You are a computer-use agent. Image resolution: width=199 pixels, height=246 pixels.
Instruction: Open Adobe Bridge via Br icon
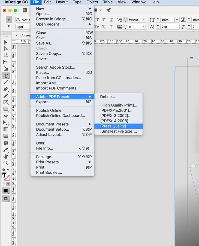point(25,10)
